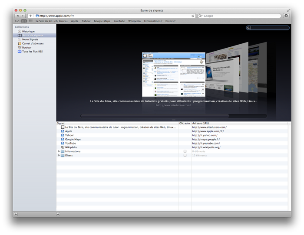
Task: Enable Clic auto checkbox for Informations folder
Action: point(185,151)
